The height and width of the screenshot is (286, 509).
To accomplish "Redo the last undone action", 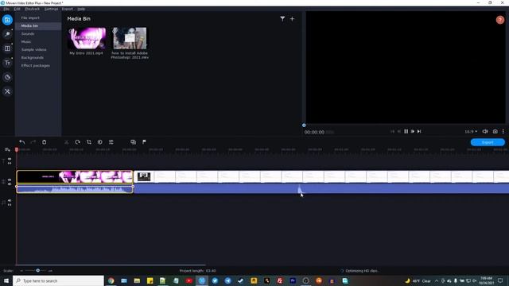I will coord(33,142).
